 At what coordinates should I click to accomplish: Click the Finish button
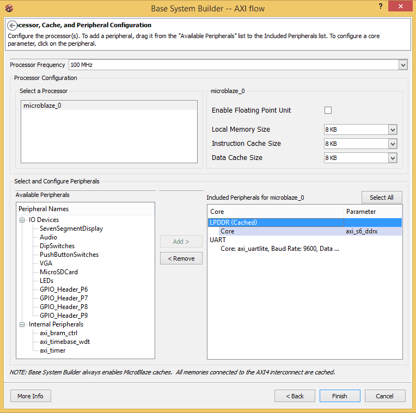click(339, 396)
